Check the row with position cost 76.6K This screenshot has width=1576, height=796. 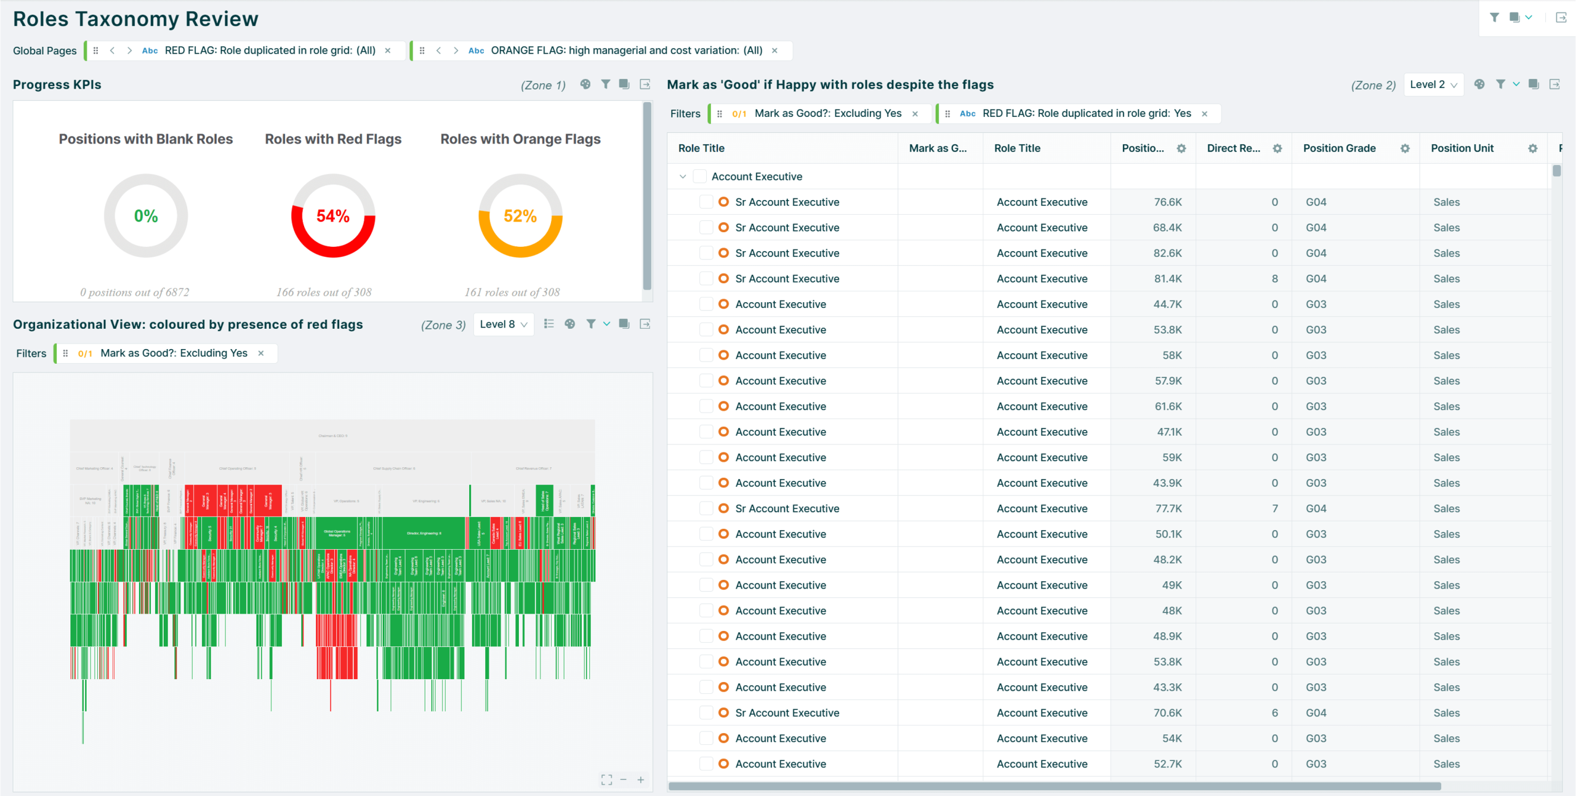click(x=706, y=202)
